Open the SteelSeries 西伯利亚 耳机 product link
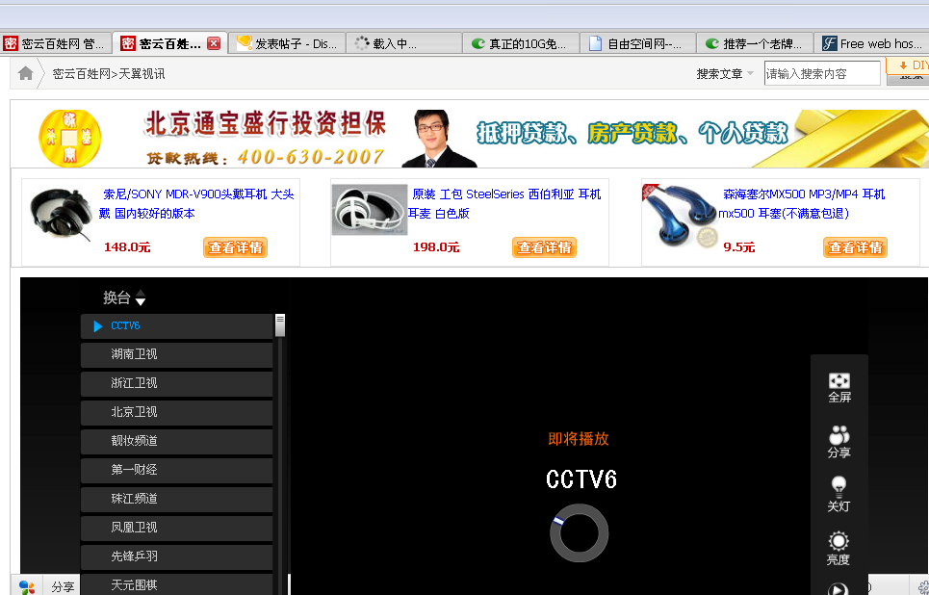The height and width of the screenshot is (595, 929). (x=504, y=203)
